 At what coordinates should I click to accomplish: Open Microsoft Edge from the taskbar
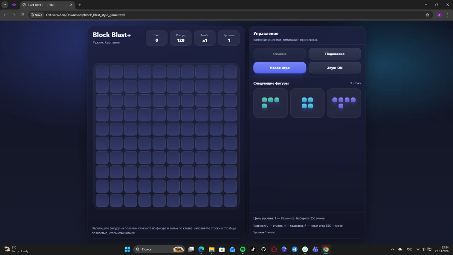click(x=201, y=249)
